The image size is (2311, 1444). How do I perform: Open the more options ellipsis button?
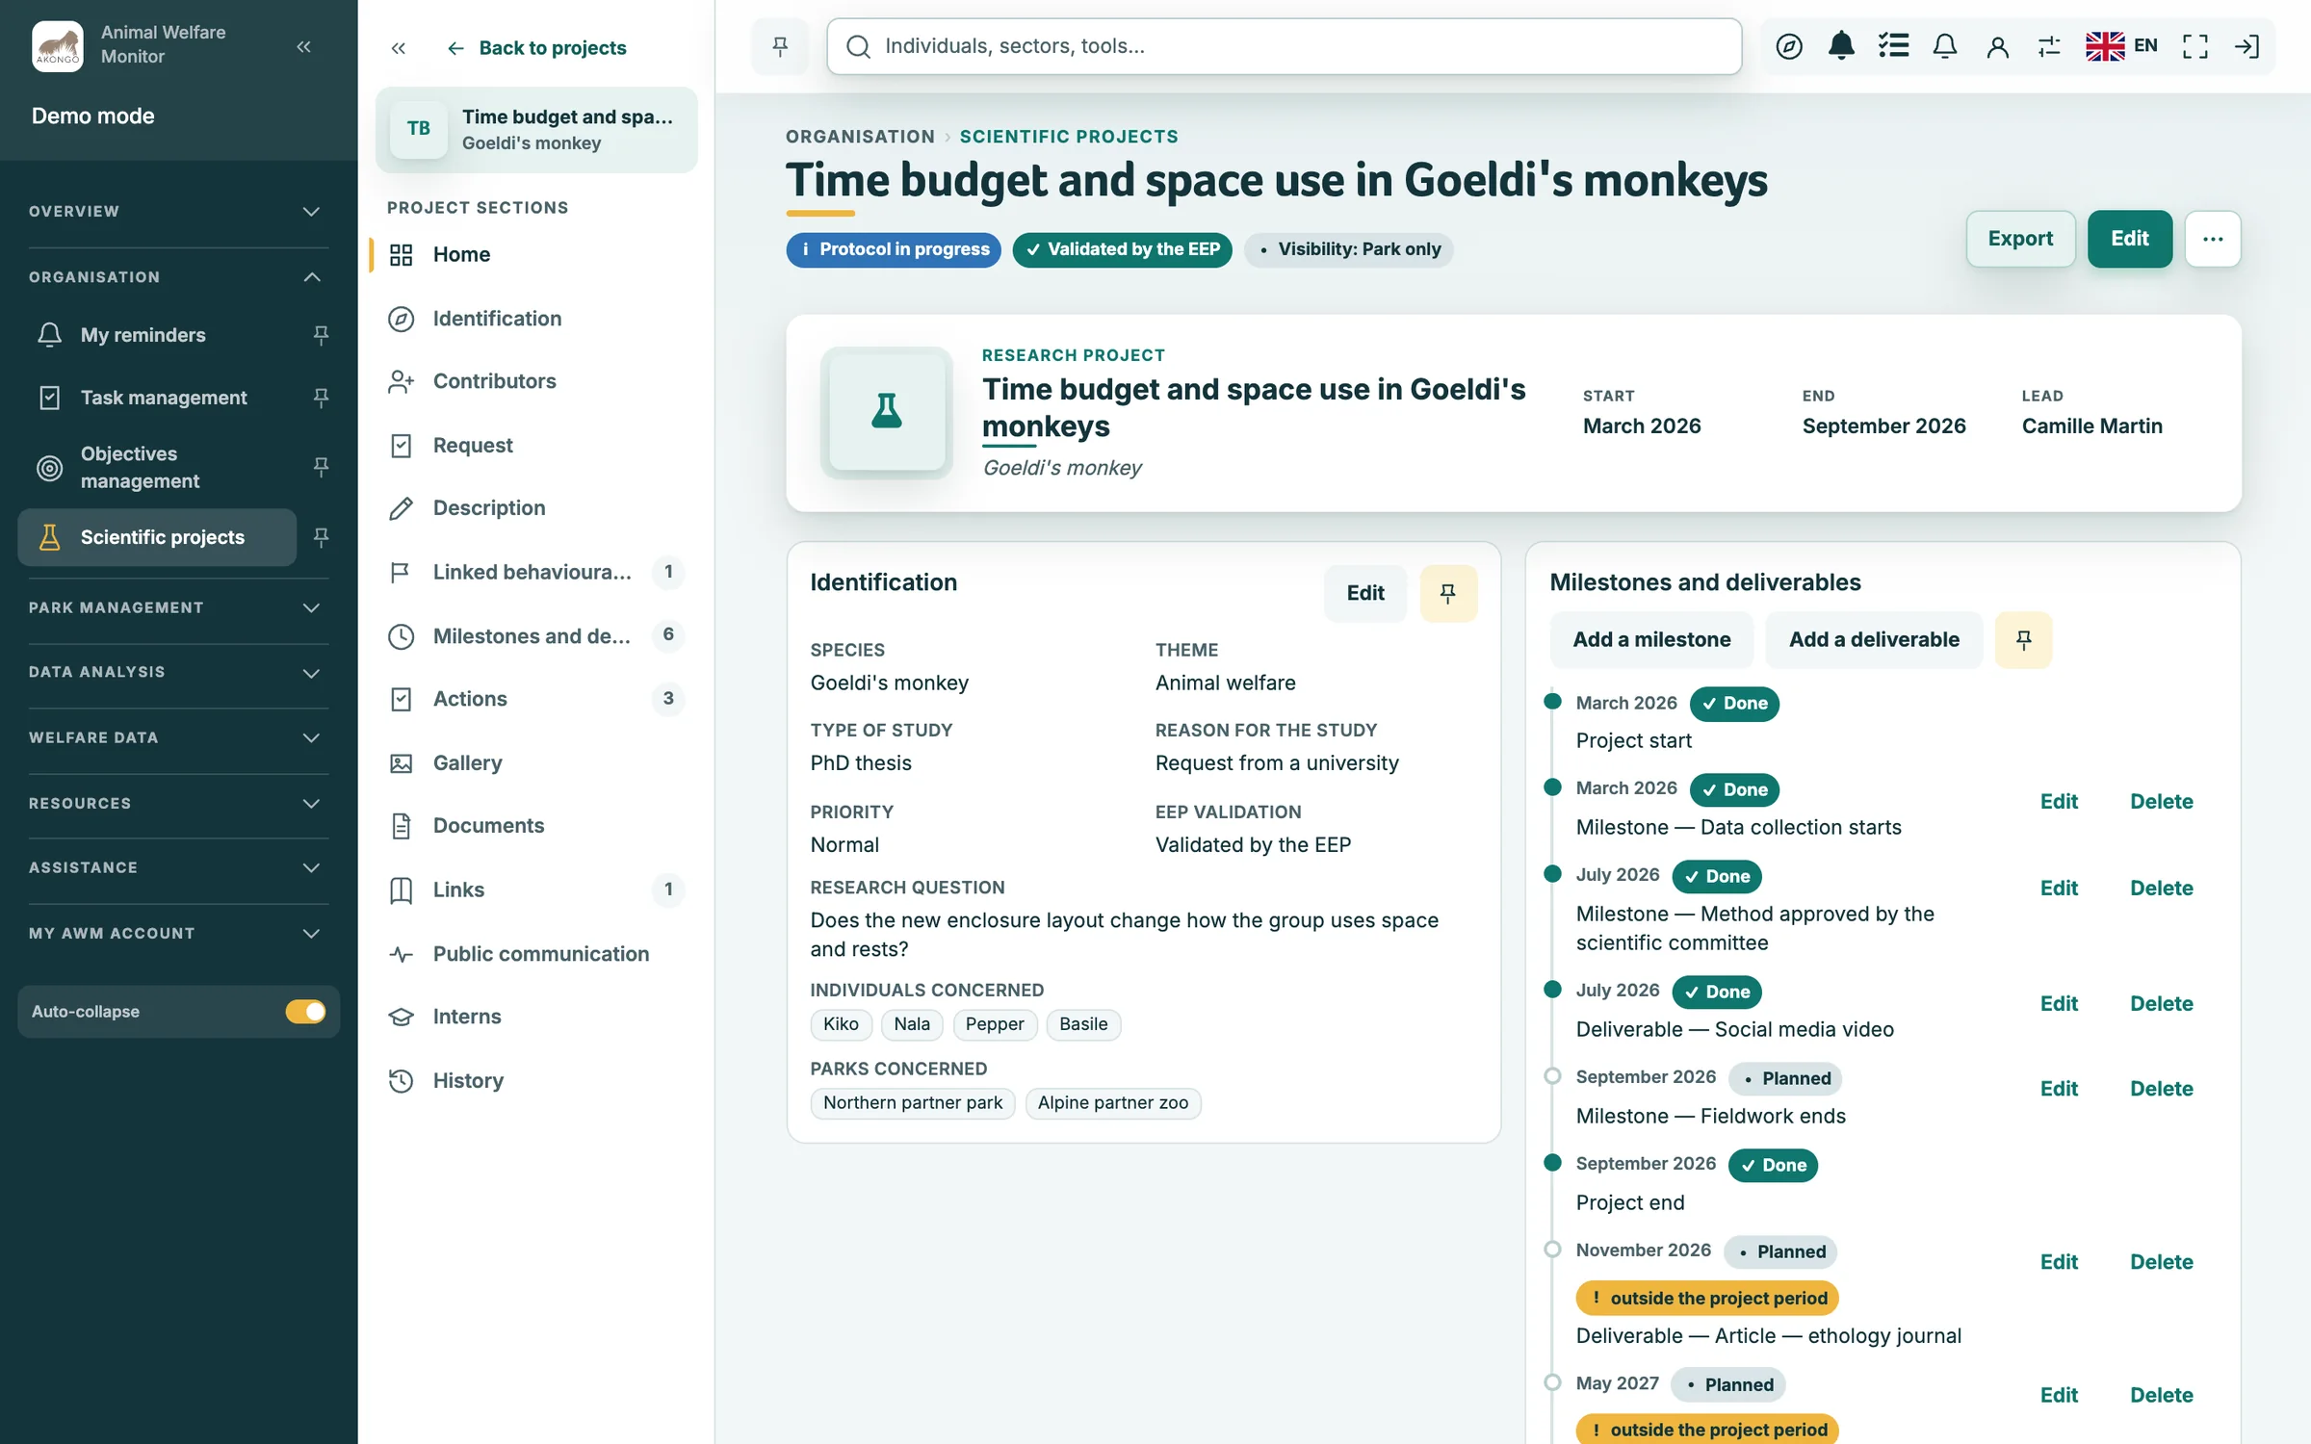click(2212, 239)
